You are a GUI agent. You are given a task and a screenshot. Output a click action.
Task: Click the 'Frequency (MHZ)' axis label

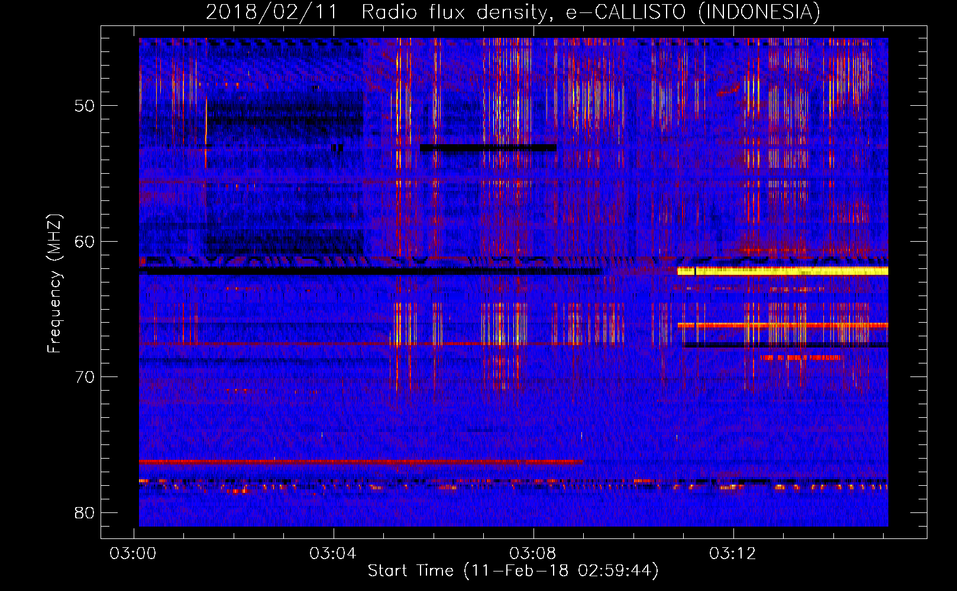click(54, 283)
